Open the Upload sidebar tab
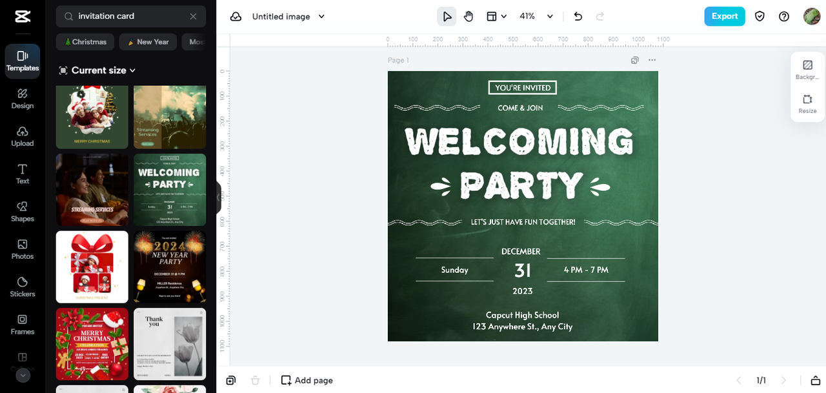 [x=23, y=136]
